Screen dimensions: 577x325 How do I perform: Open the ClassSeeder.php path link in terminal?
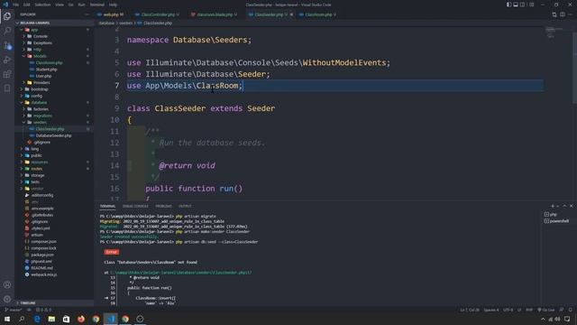click(x=180, y=273)
